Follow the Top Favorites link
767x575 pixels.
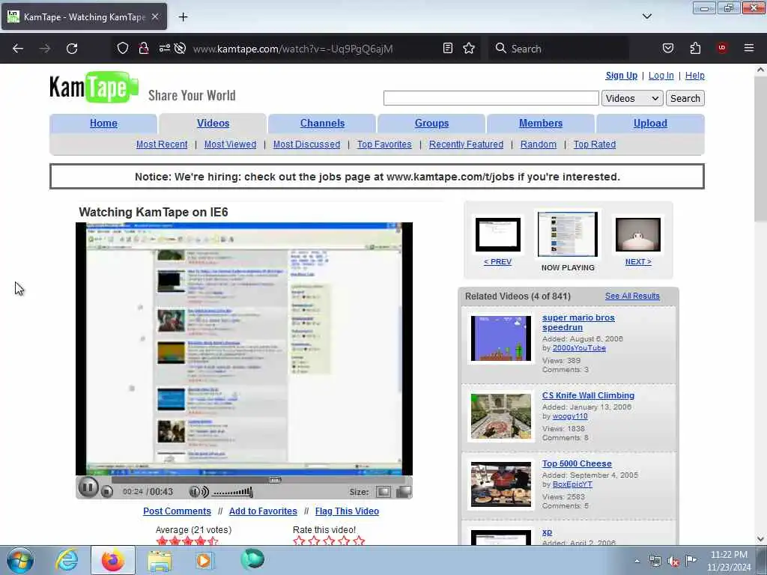[x=384, y=144]
